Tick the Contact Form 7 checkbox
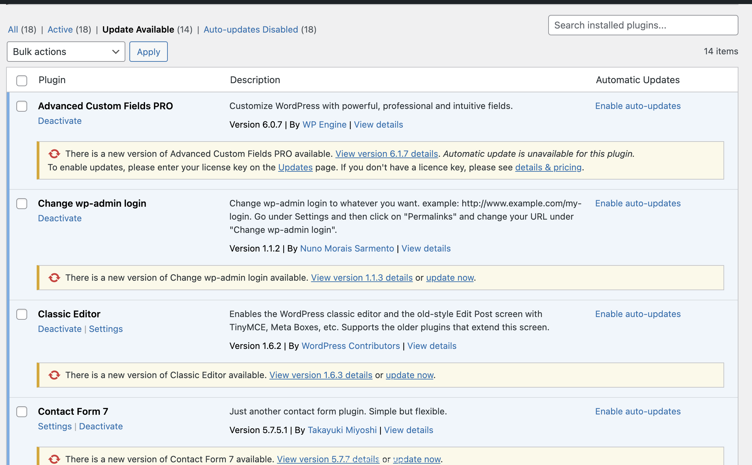Screen dimensions: 752x465 [22, 412]
